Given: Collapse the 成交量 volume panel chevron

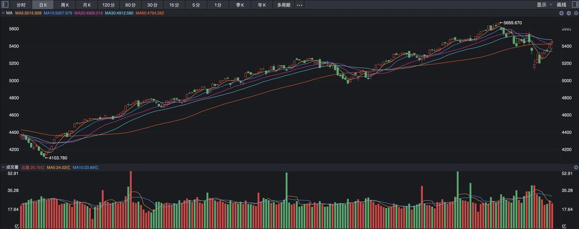Looking at the screenshot, I should [3, 167].
